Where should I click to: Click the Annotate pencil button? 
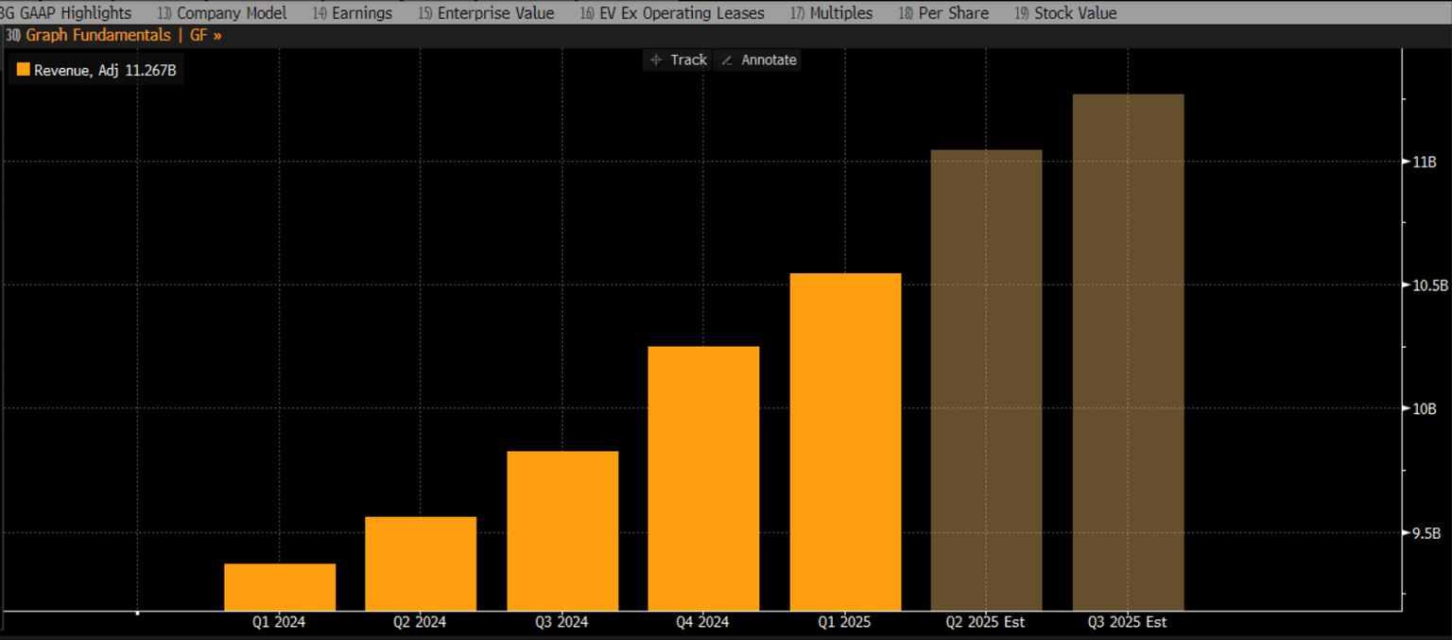coord(758,60)
